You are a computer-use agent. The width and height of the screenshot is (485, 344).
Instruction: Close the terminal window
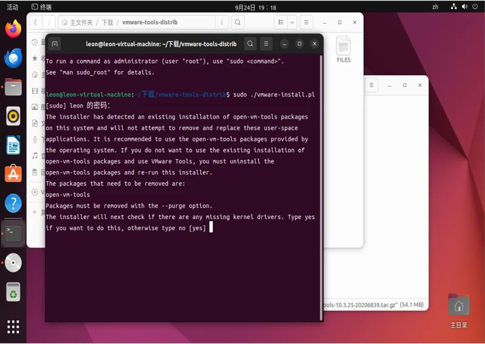[315, 44]
